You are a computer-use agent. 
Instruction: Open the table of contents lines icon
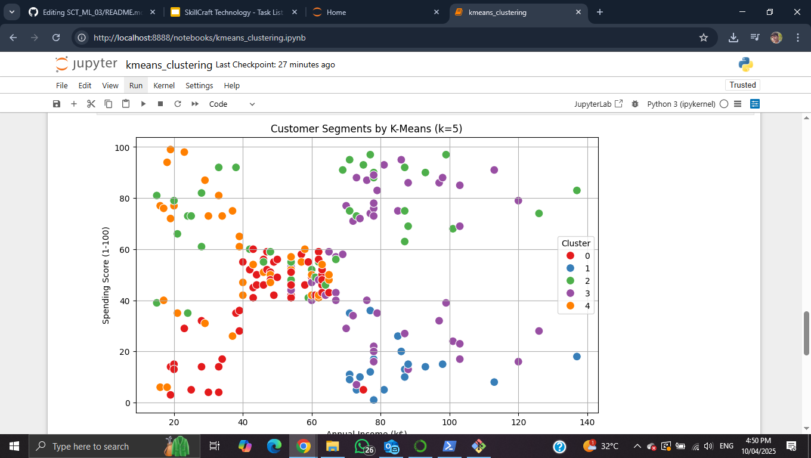coord(738,104)
